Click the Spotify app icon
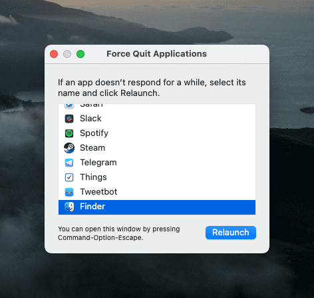 tap(69, 133)
